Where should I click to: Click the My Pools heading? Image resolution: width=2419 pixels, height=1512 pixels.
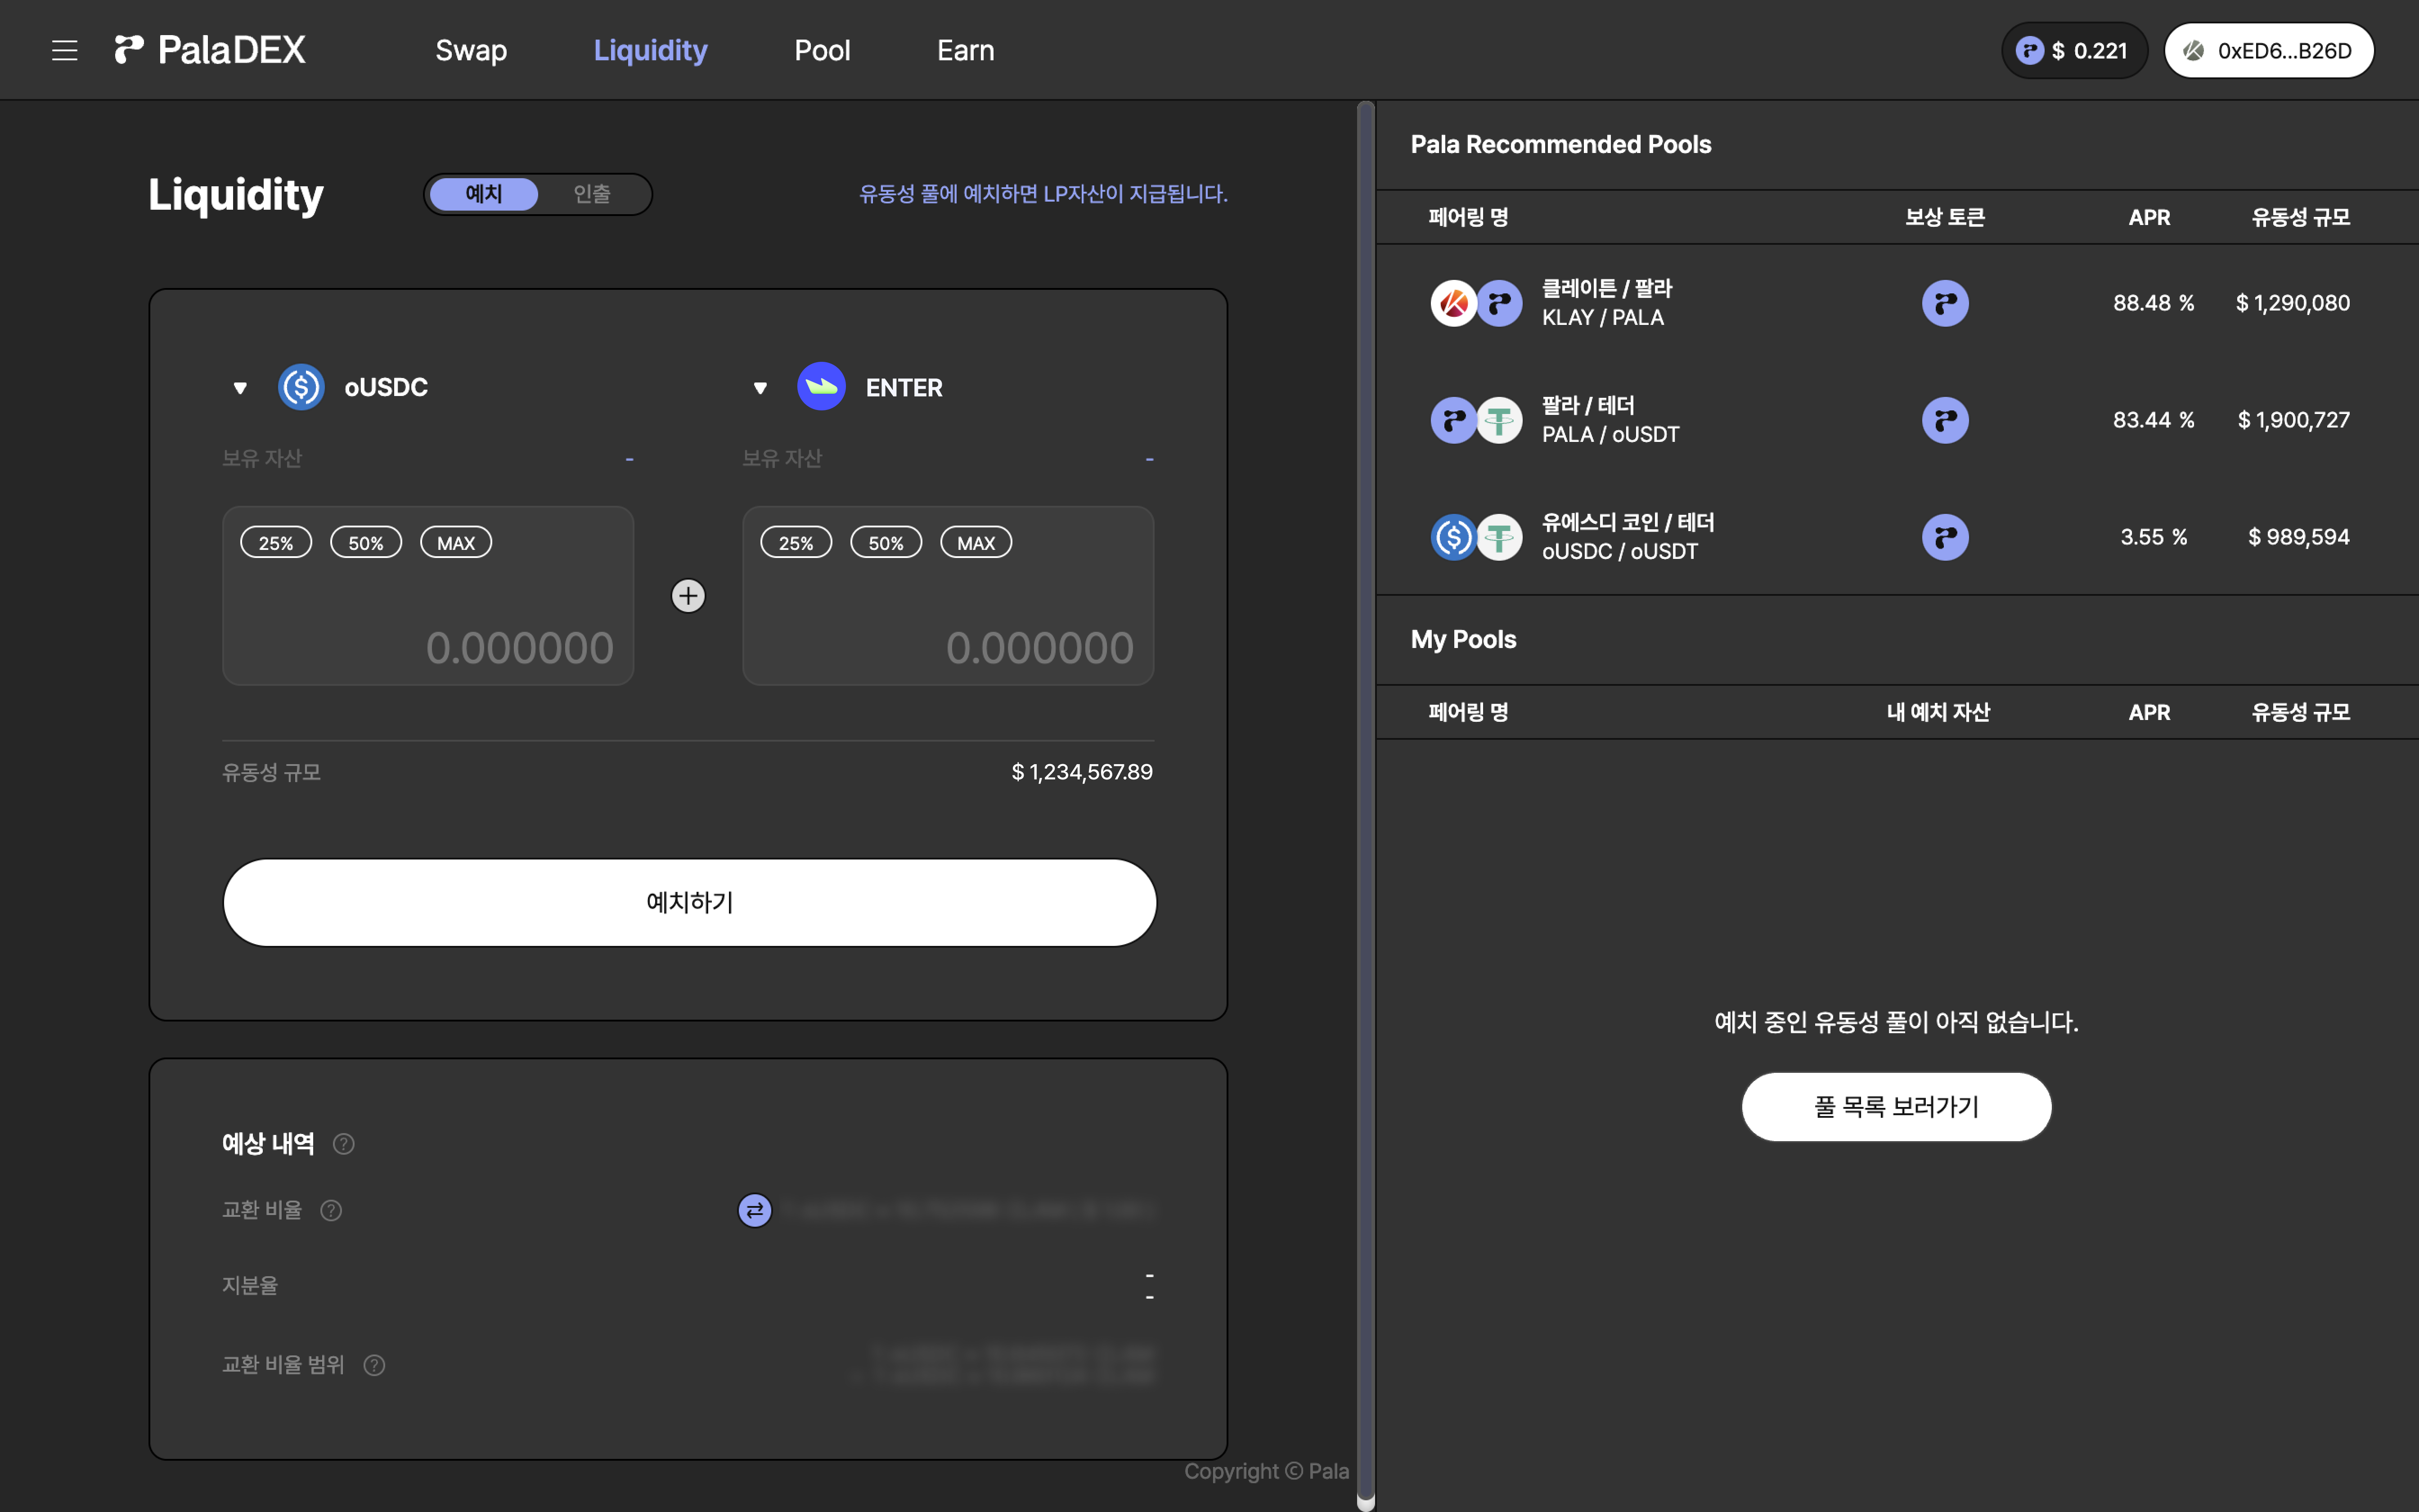point(1462,639)
